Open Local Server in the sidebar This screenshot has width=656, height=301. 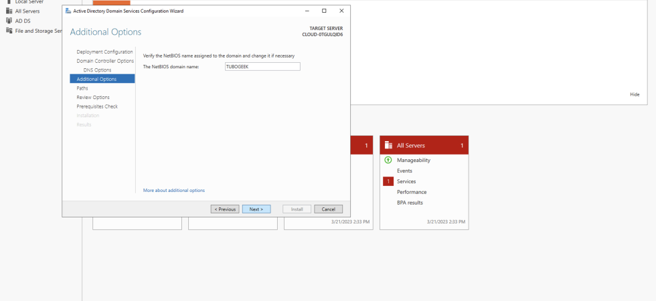point(29,1)
